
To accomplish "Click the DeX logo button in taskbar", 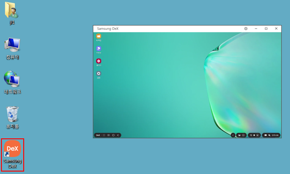I will (98, 135).
